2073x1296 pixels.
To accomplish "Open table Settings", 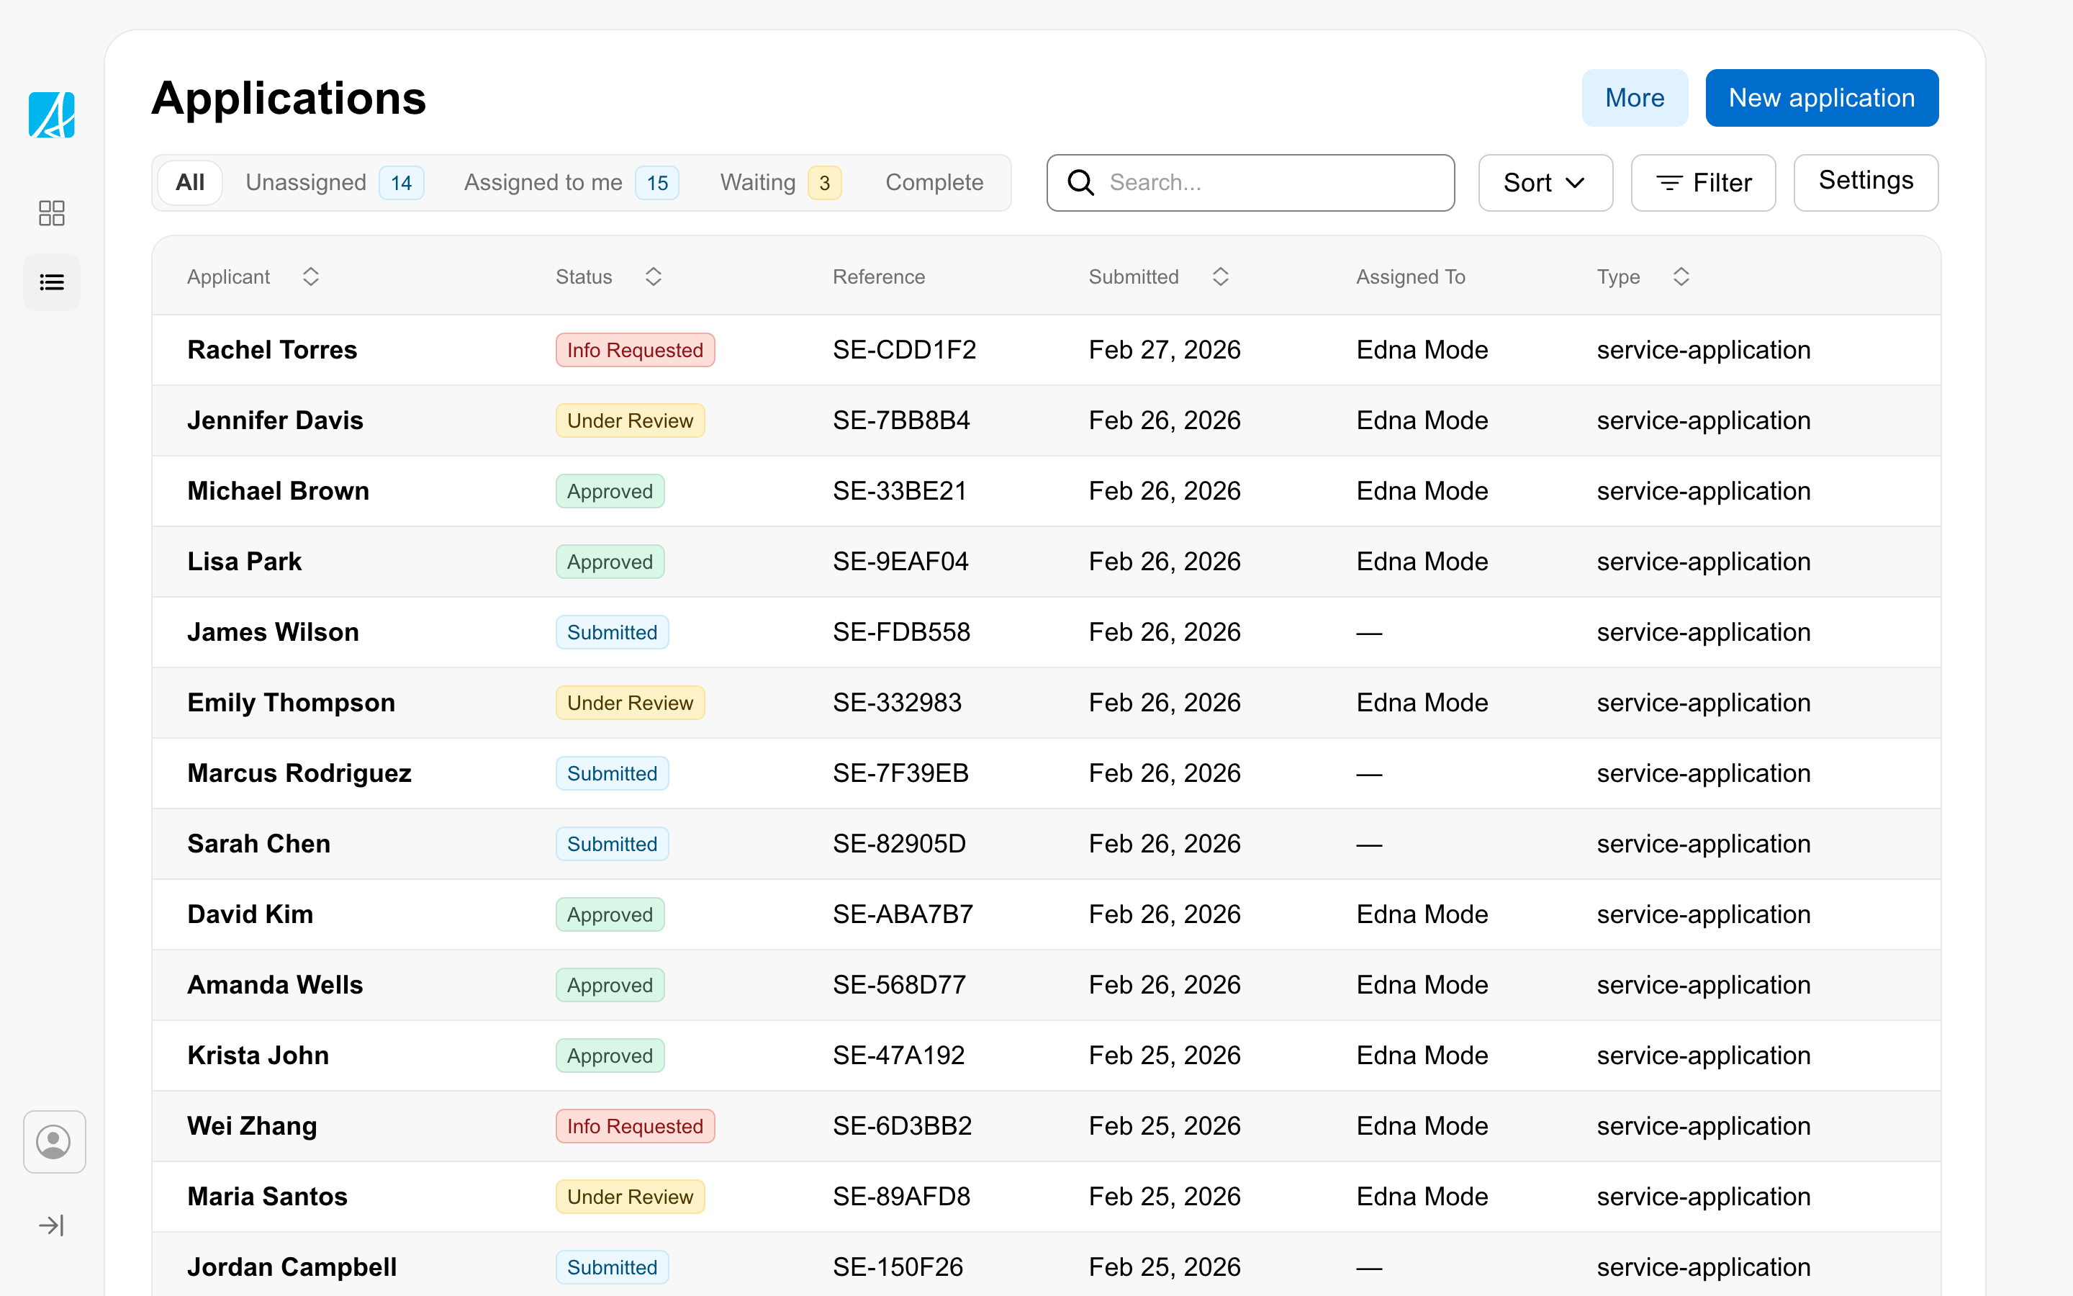I will (x=1866, y=181).
